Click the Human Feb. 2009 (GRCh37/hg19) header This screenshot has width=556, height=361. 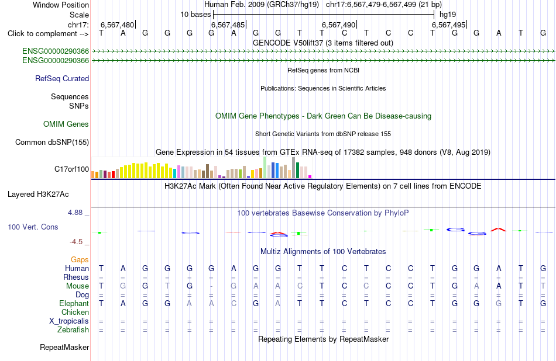[262, 5]
